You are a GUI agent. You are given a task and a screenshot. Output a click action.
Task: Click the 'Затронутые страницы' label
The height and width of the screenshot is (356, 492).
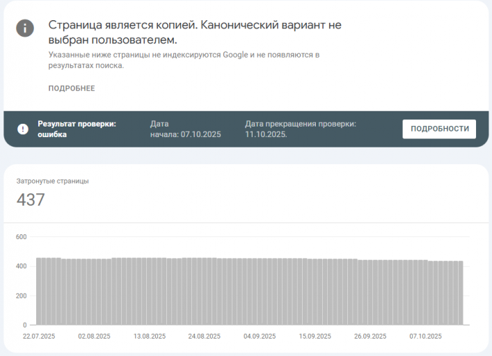(52, 181)
